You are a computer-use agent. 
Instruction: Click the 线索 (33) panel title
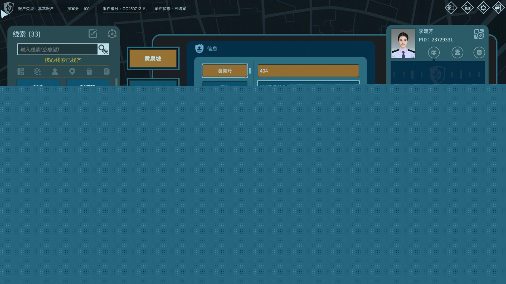(27, 34)
